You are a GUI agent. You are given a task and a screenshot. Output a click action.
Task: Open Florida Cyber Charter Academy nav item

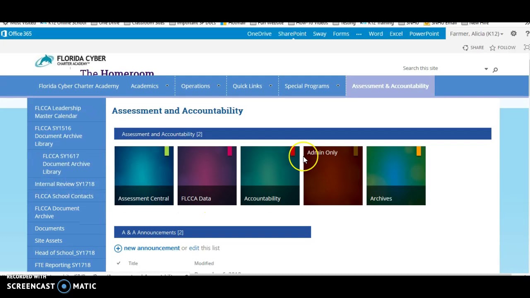point(79,86)
